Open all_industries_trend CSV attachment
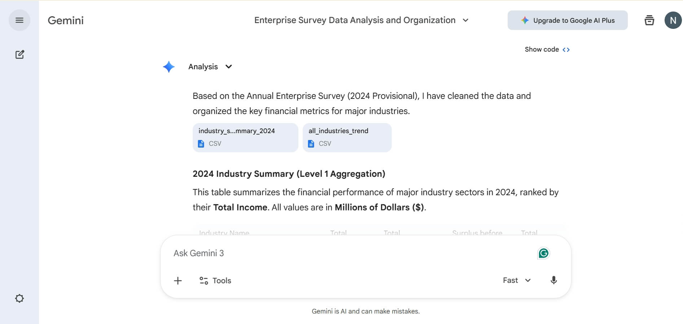Screen dimensions: 683x324 (347, 137)
